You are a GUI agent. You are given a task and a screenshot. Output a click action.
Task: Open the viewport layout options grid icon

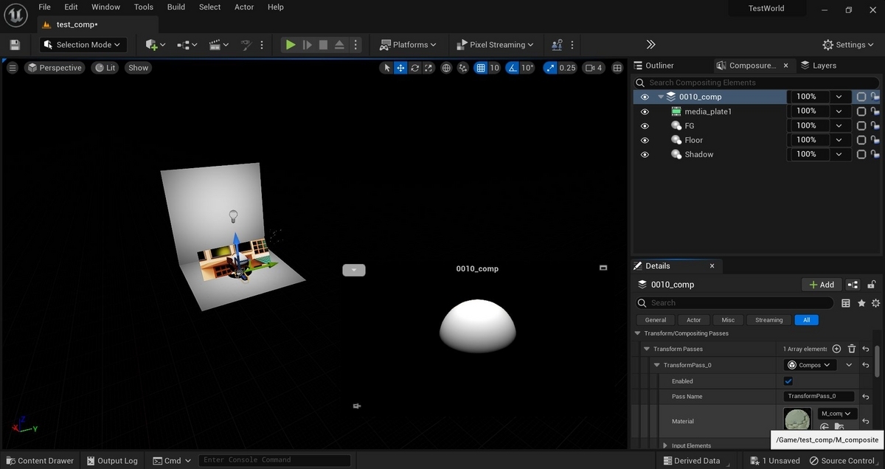[x=617, y=68]
